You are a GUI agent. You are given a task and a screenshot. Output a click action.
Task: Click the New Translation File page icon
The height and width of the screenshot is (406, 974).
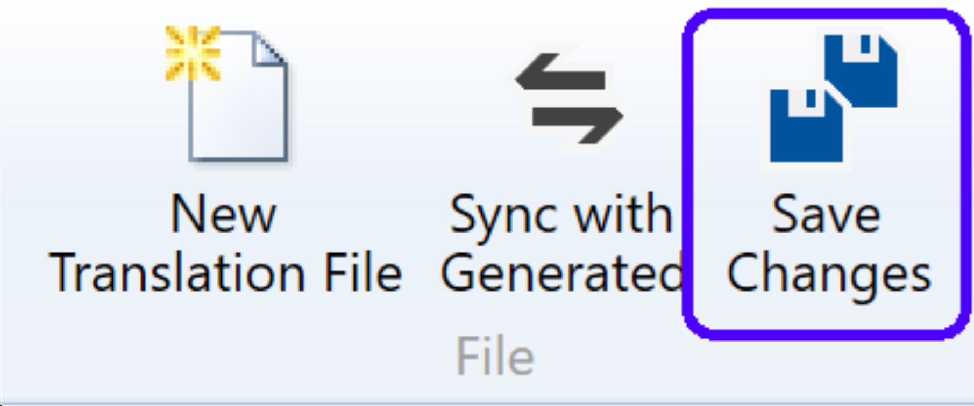[x=237, y=97]
